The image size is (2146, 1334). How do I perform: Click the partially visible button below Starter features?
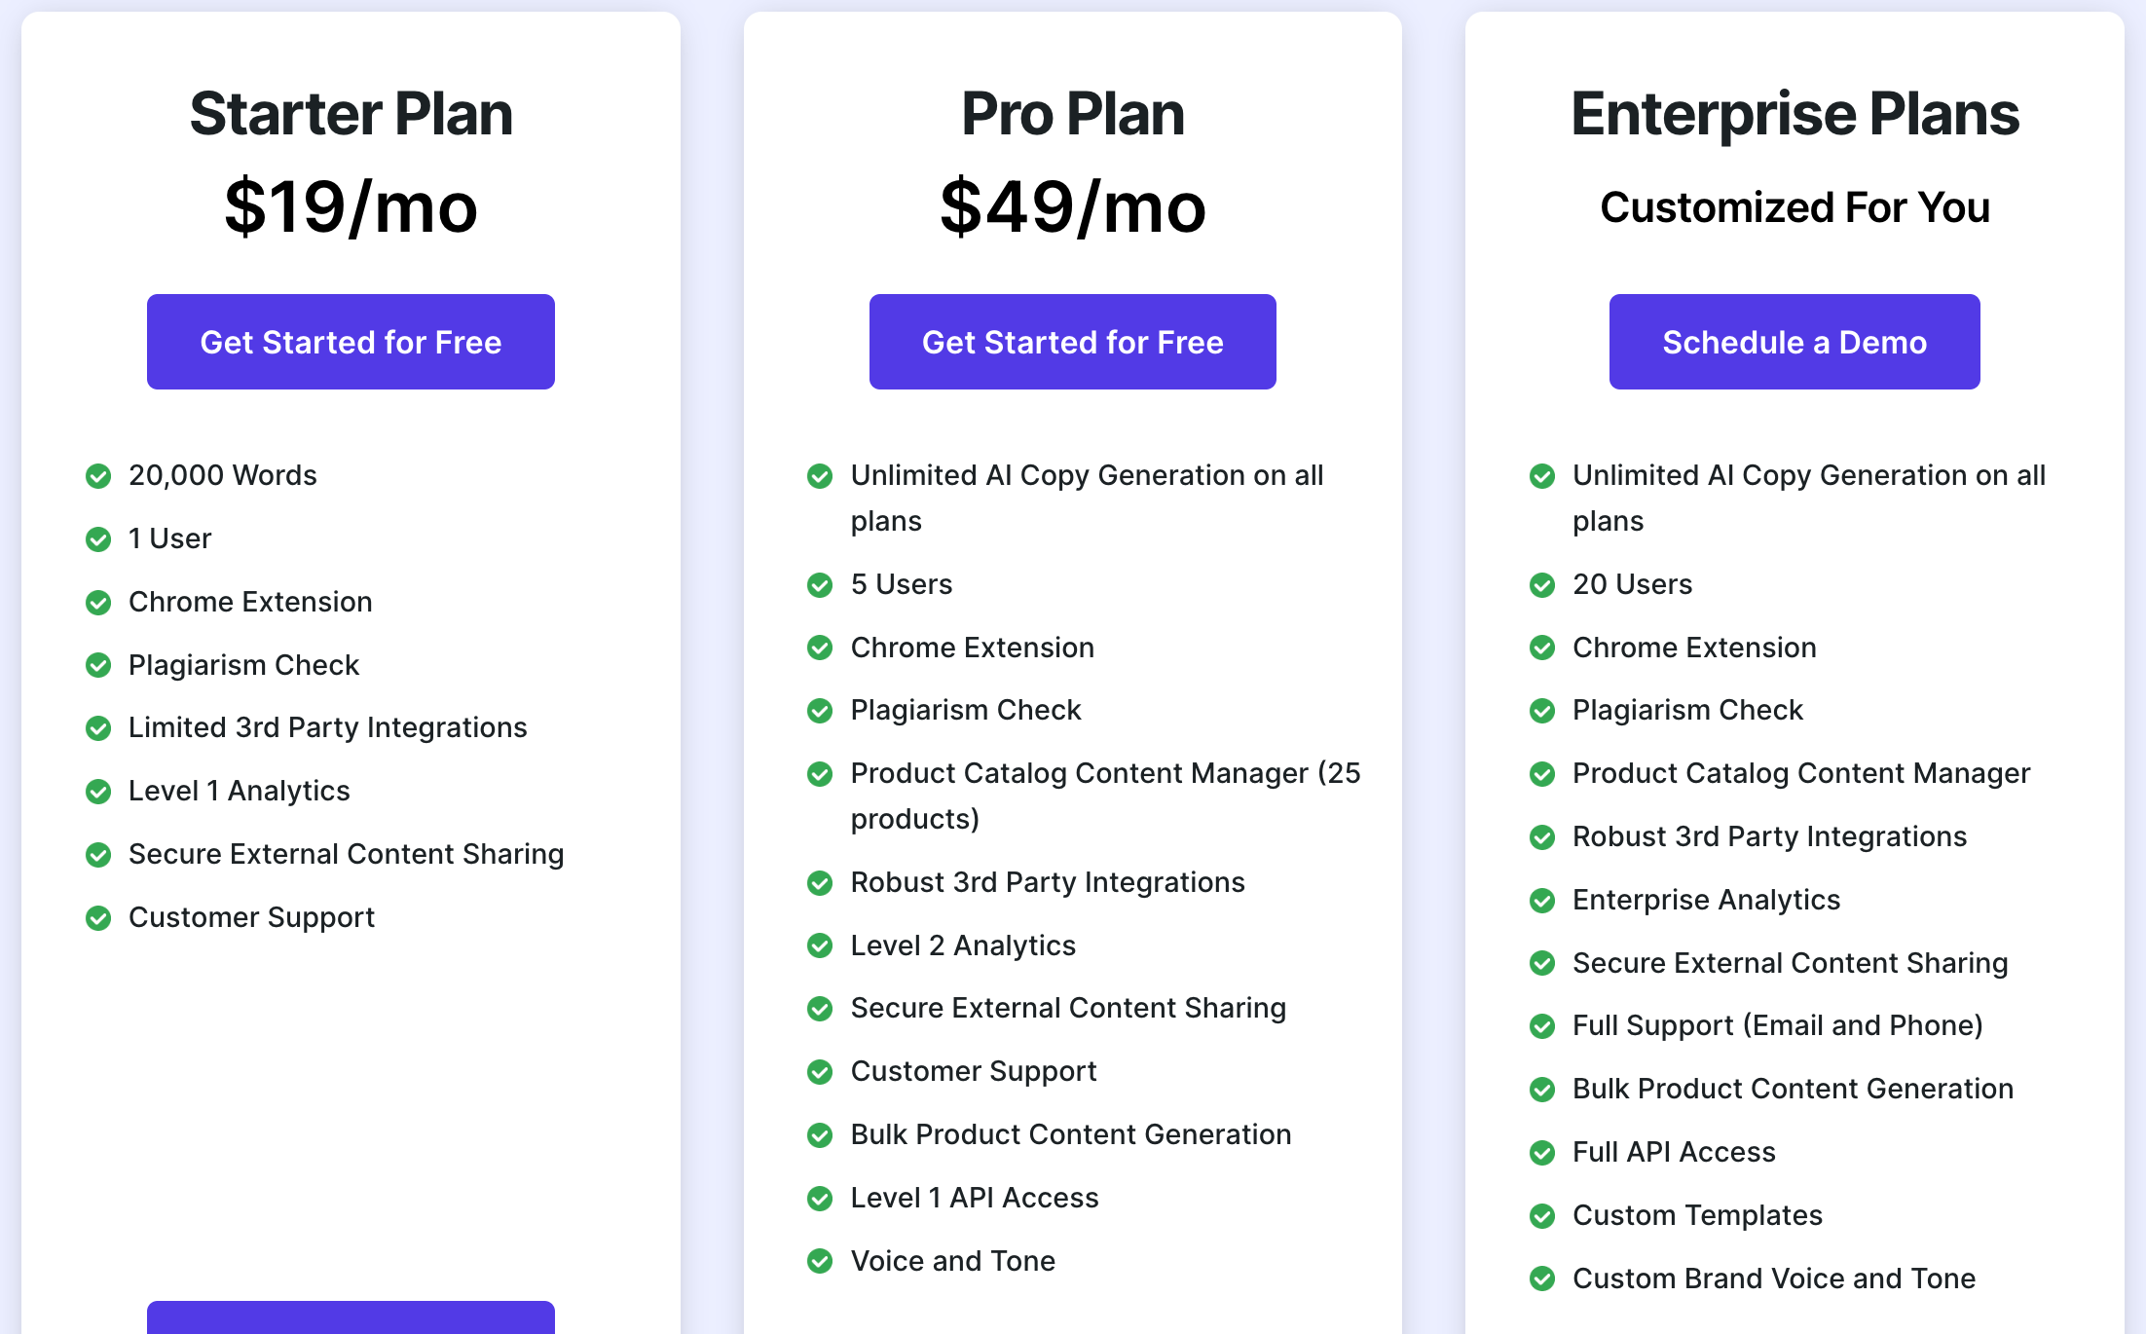point(351,1317)
